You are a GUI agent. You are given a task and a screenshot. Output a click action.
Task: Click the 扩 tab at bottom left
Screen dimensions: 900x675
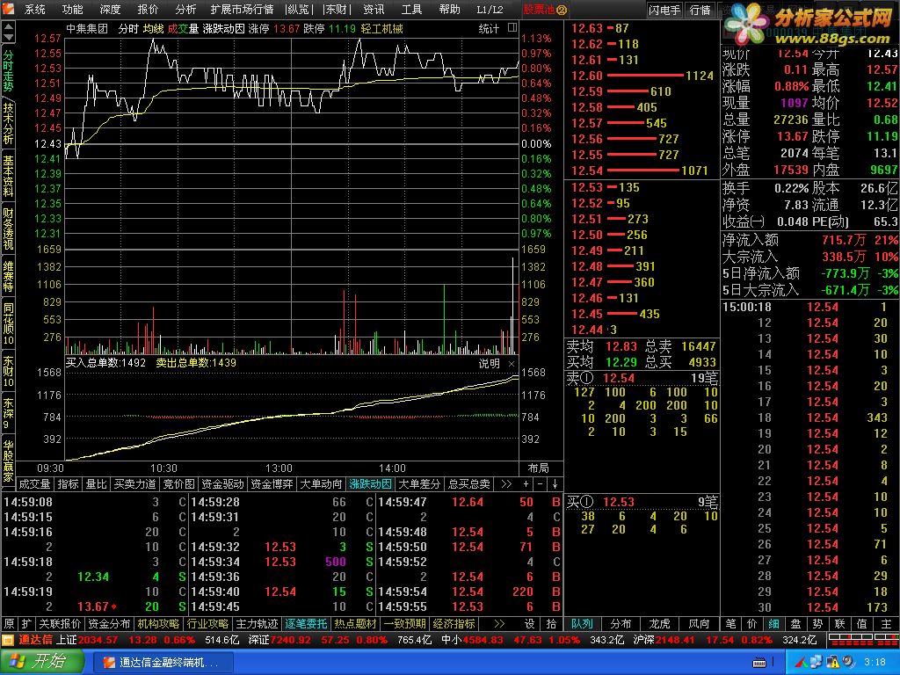[26, 624]
